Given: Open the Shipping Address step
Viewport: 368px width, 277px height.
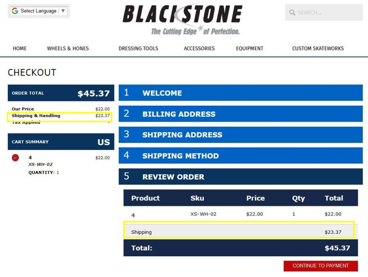Looking at the screenshot, I should click(241, 135).
